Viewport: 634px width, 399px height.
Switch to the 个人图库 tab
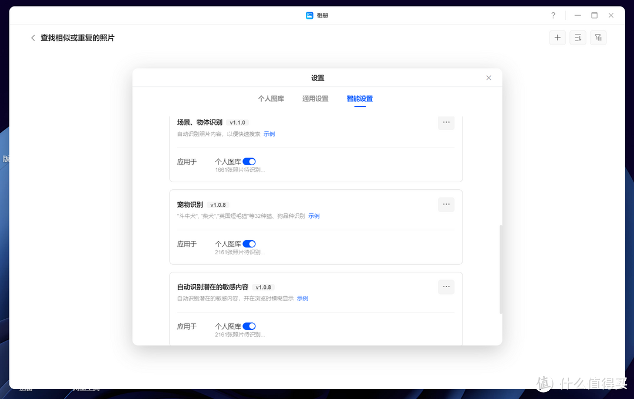[x=272, y=98]
